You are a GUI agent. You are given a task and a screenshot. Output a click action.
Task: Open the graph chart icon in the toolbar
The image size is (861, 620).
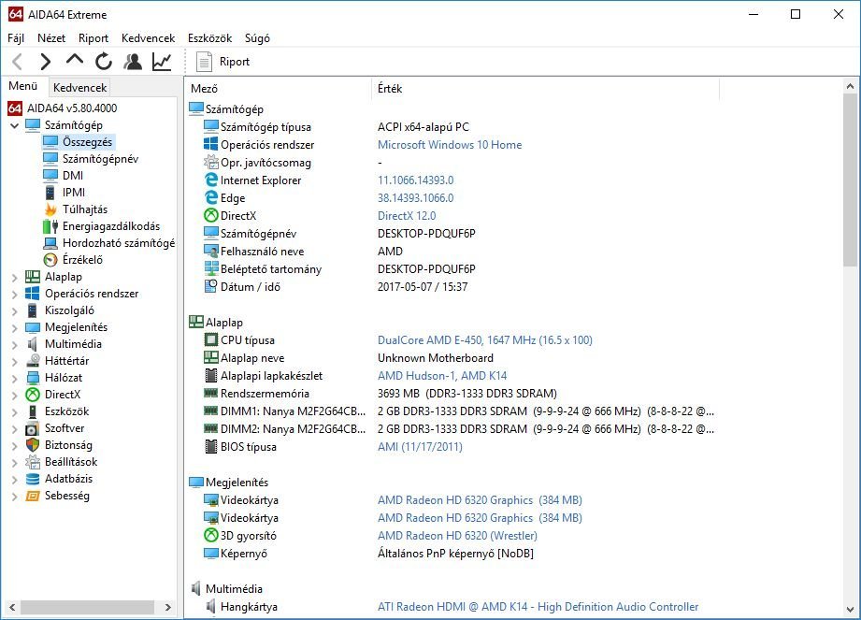coord(162,62)
